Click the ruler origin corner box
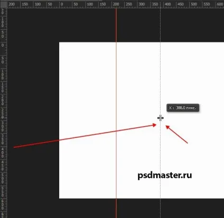 tap(3, 4)
